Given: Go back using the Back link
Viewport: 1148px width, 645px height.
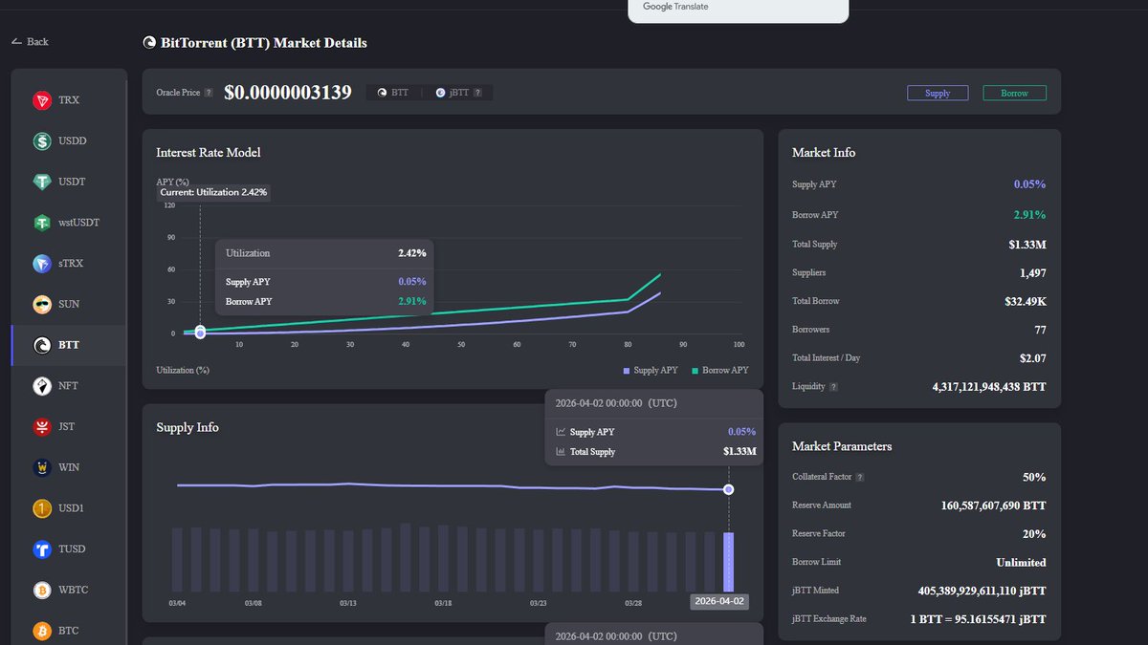Looking at the screenshot, I should tap(30, 42).
